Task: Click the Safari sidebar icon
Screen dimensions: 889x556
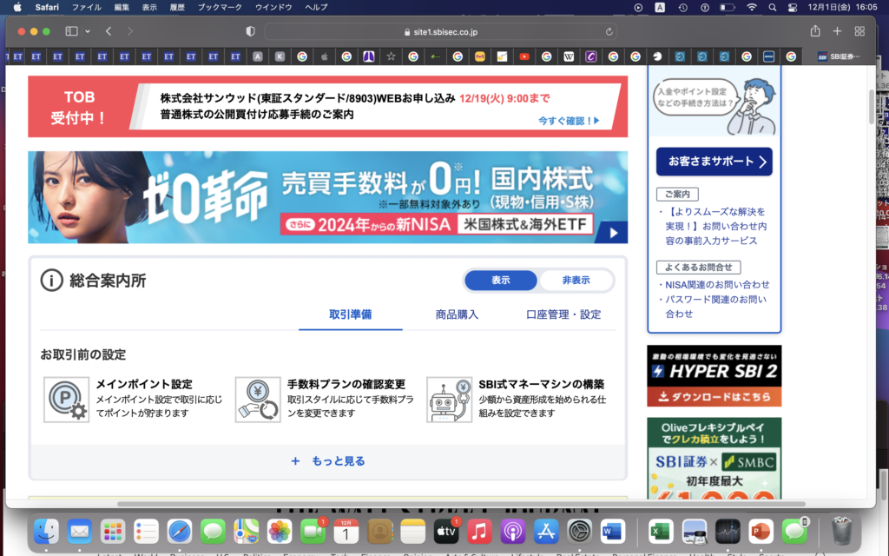Action: [x=70, y=30]
